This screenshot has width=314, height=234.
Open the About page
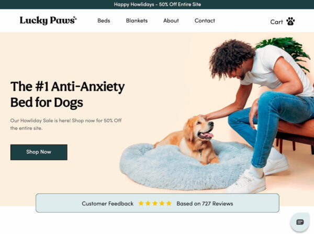coord(171,20)
